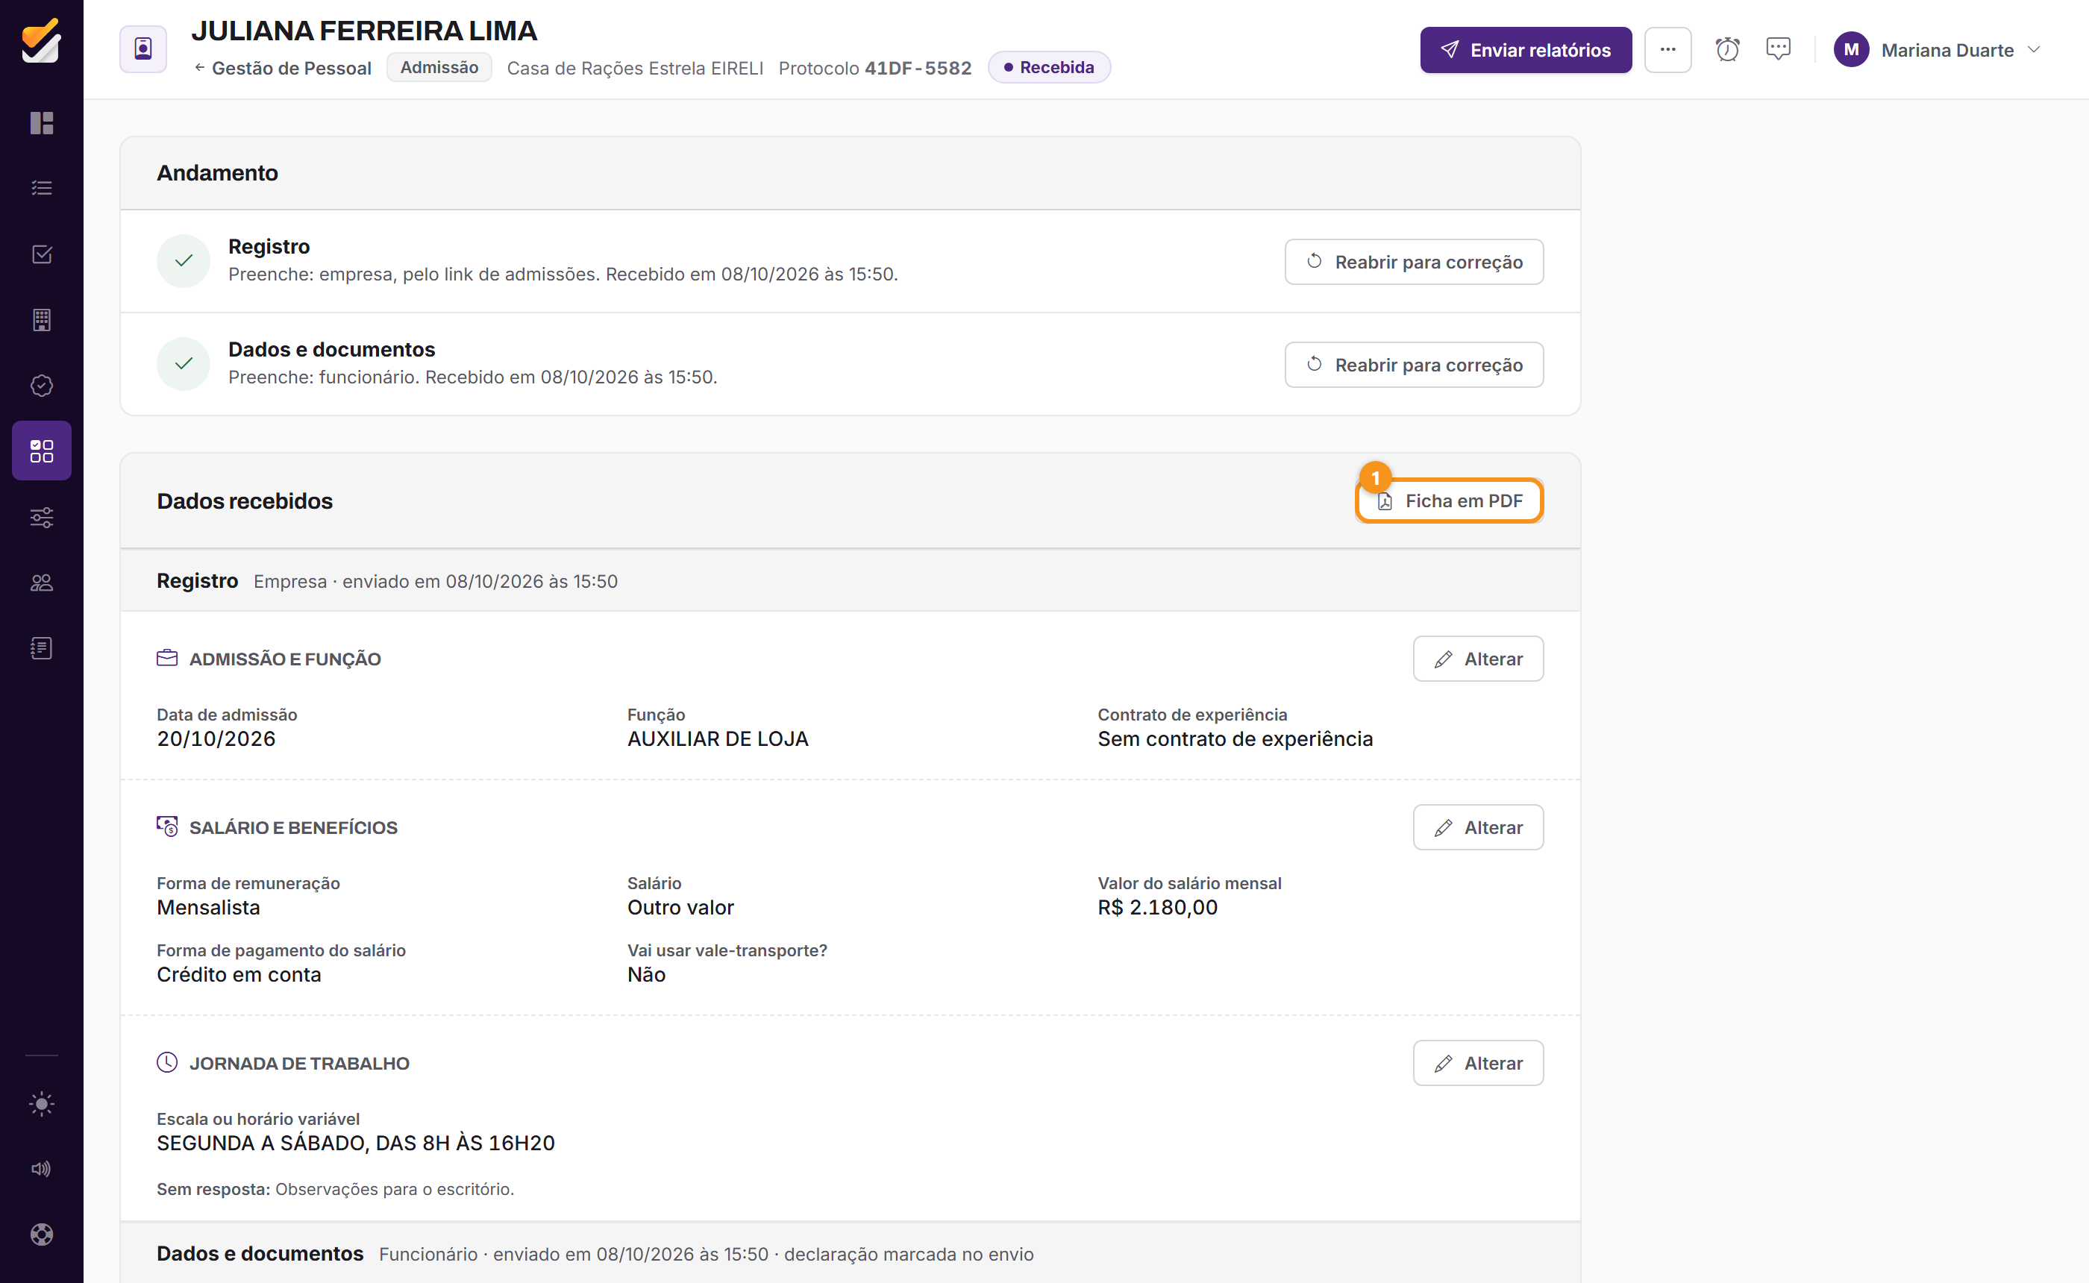Click Sem contrato de experiência value
This screenshot has height=1283, width=2089.
(x=1235, y=739)
